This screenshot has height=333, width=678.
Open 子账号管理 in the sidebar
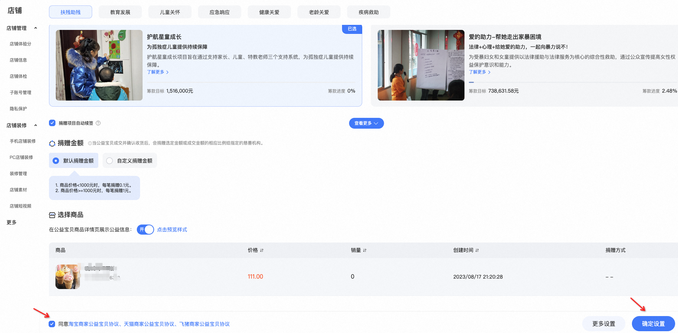click(21, 93)
